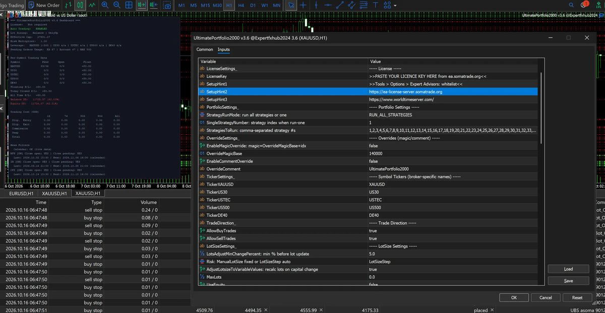Select the cursor arrow tool
The height and width of the screenshot is (313, 605).
click(291, 5)
